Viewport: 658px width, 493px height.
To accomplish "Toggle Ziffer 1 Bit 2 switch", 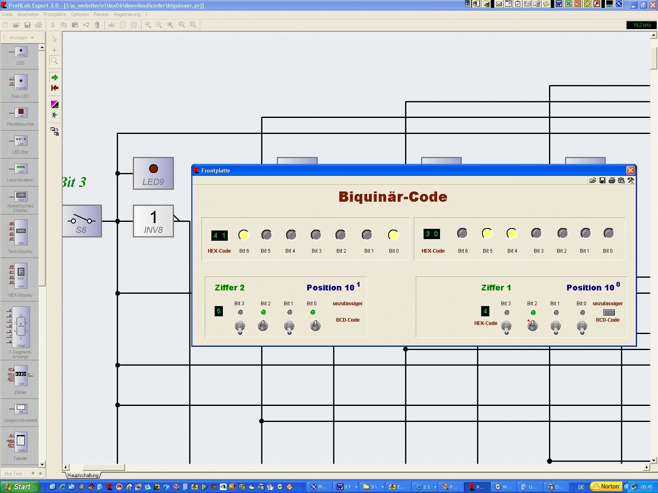I will tap(533, 326).
